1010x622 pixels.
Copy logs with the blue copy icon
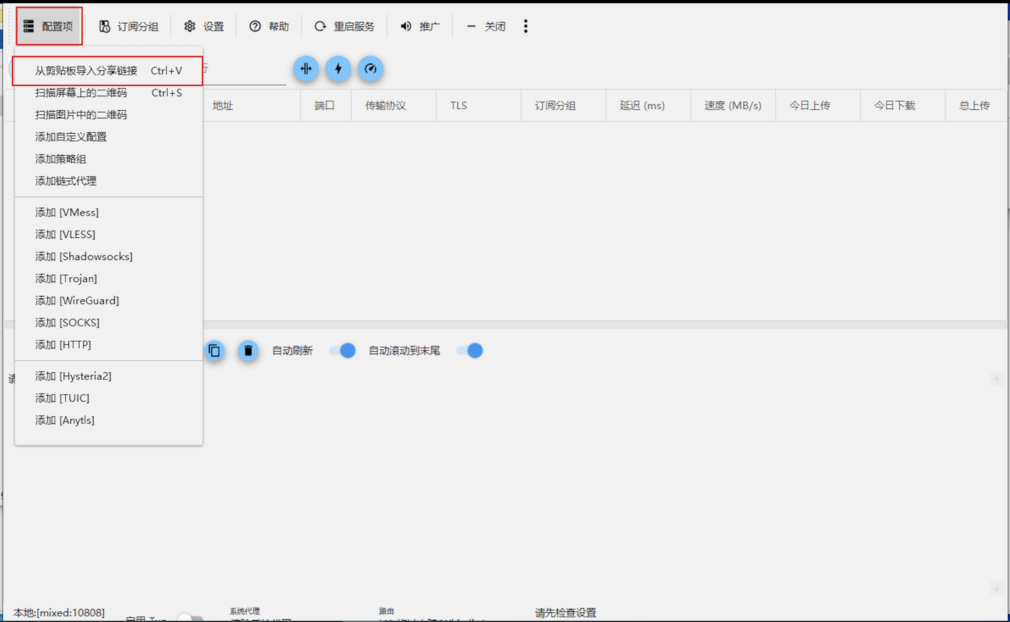(x=215, y=350)
